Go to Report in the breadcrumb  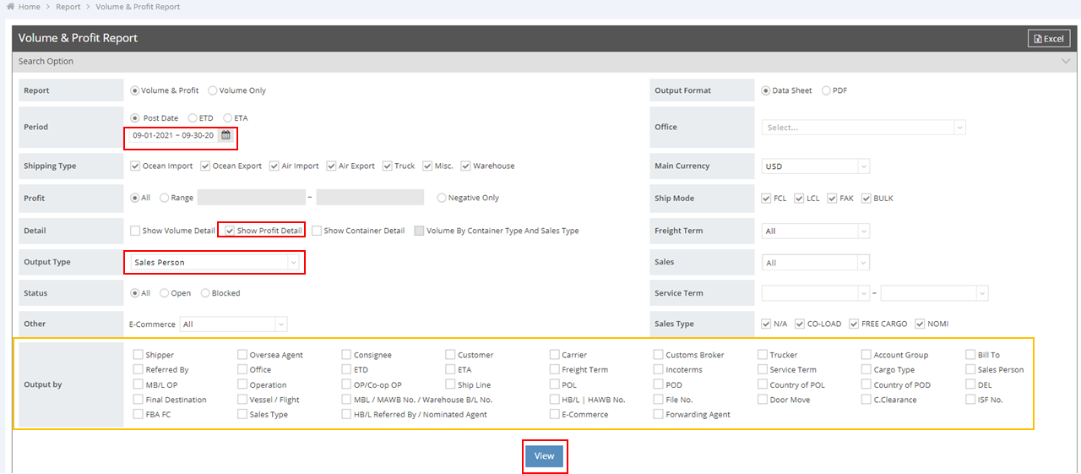(x=68, y=7)
